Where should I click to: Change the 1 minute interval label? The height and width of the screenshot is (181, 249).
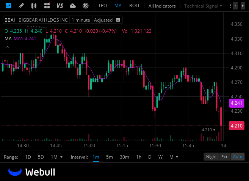(81, 20)
